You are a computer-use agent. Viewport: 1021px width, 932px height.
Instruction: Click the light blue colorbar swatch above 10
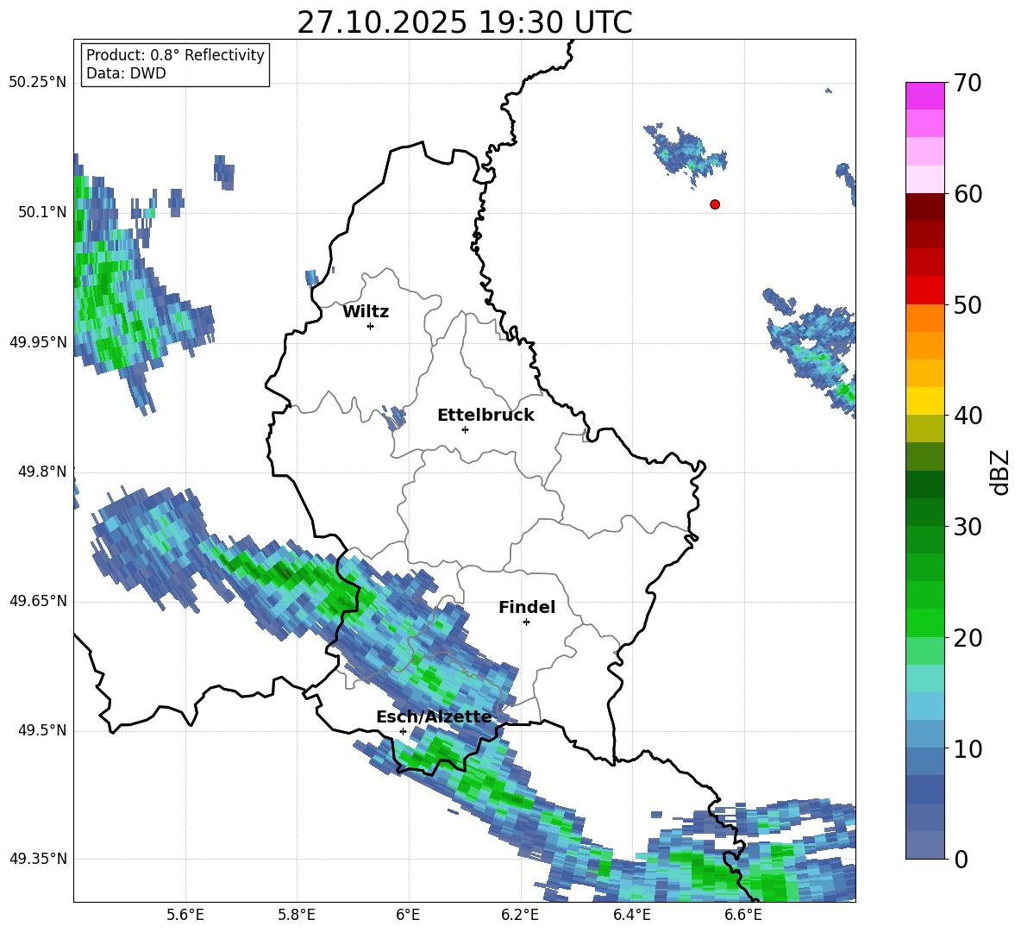[924, 735]
